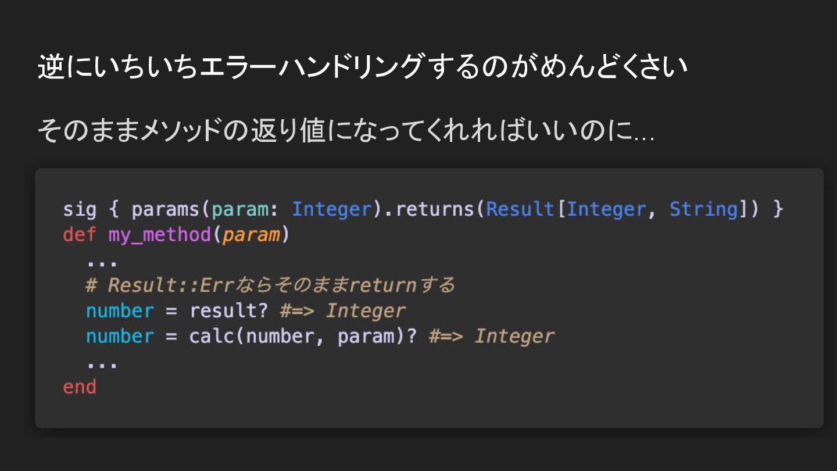Click the '#=> Integer' comment after calc

click(x=492, y=336)
